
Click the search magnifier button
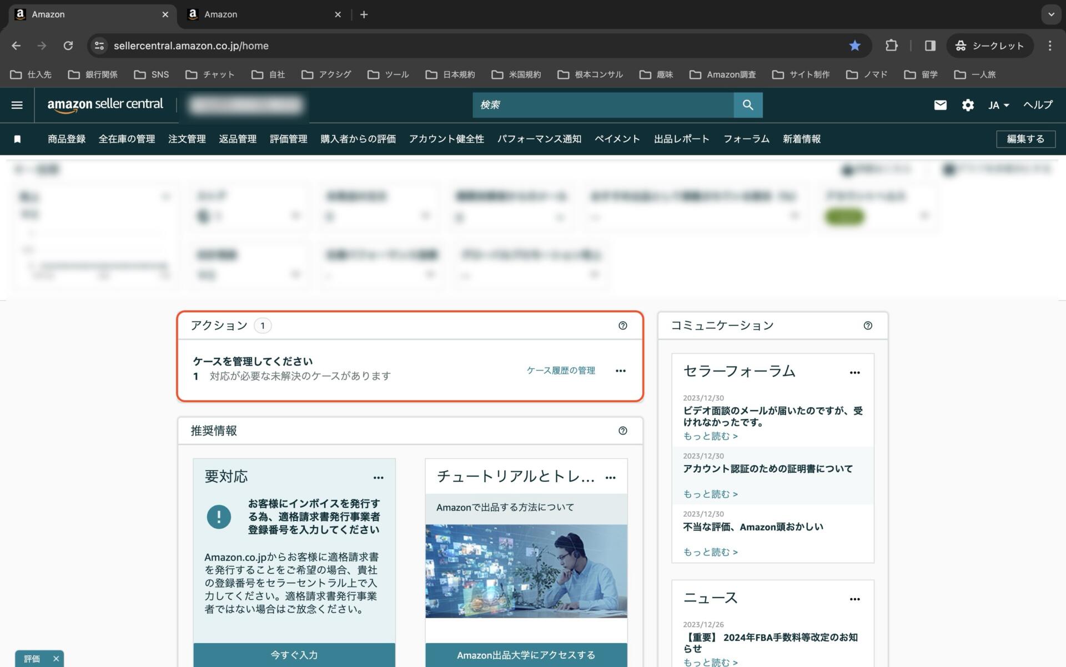[748, 105]
